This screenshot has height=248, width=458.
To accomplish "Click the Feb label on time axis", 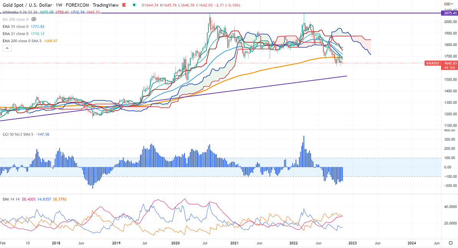I will tap(3, 243).
